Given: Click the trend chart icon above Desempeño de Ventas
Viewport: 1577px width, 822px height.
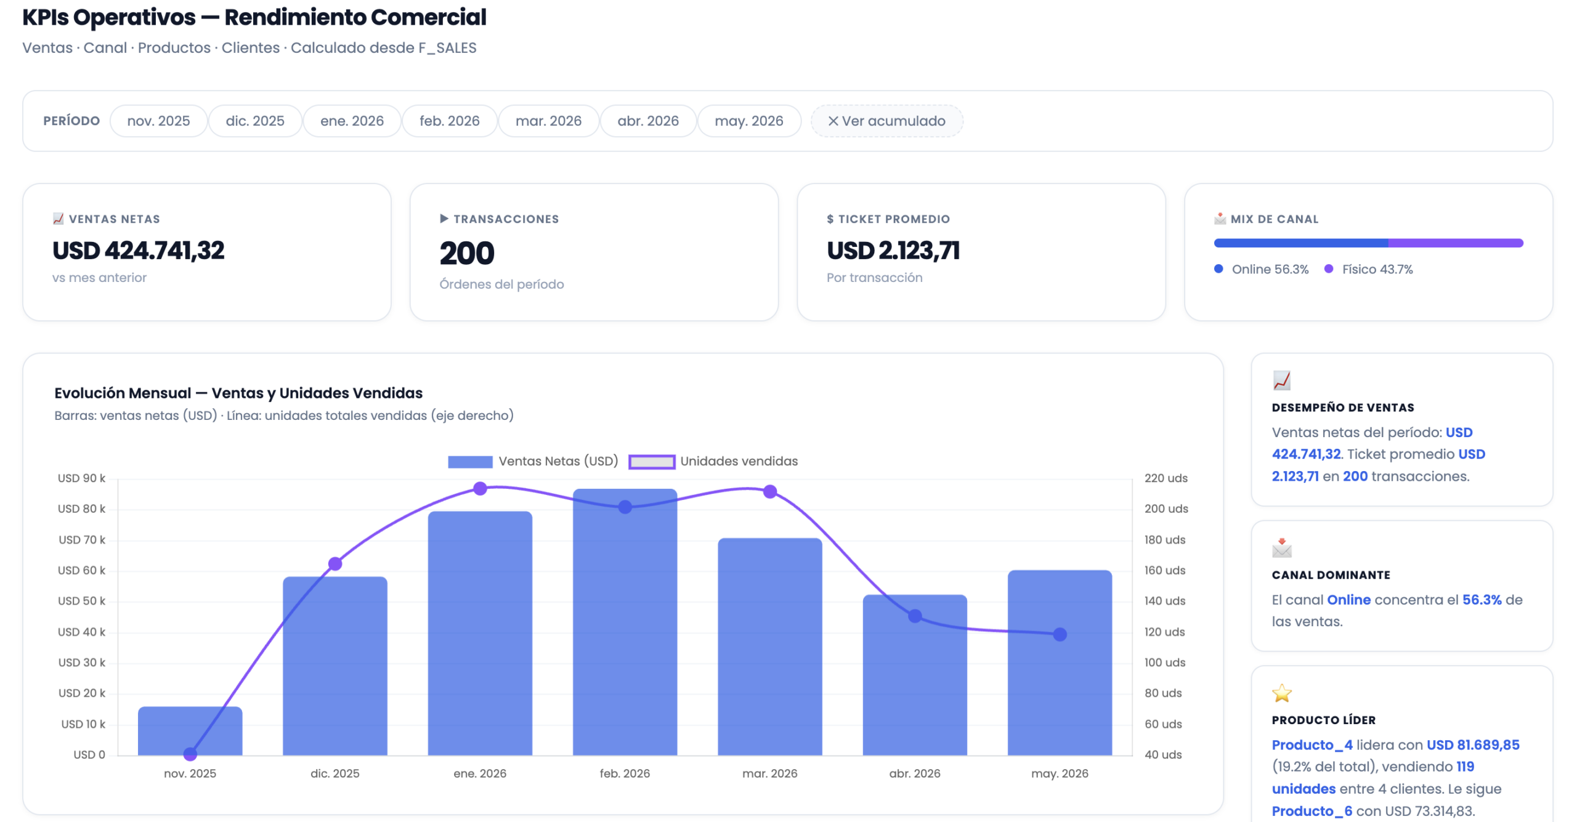Looking at the screenshot, I should coord(1282,380).
